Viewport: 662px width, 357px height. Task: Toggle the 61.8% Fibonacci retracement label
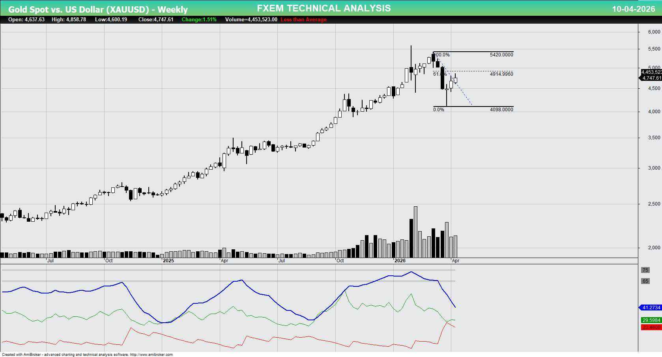(x=439, y=73)
